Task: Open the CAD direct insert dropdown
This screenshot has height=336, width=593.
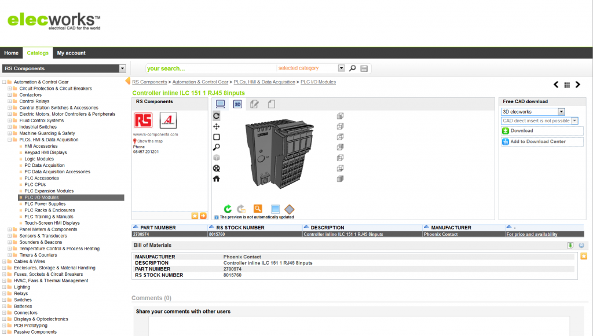Action: click(x=574, y=120)
